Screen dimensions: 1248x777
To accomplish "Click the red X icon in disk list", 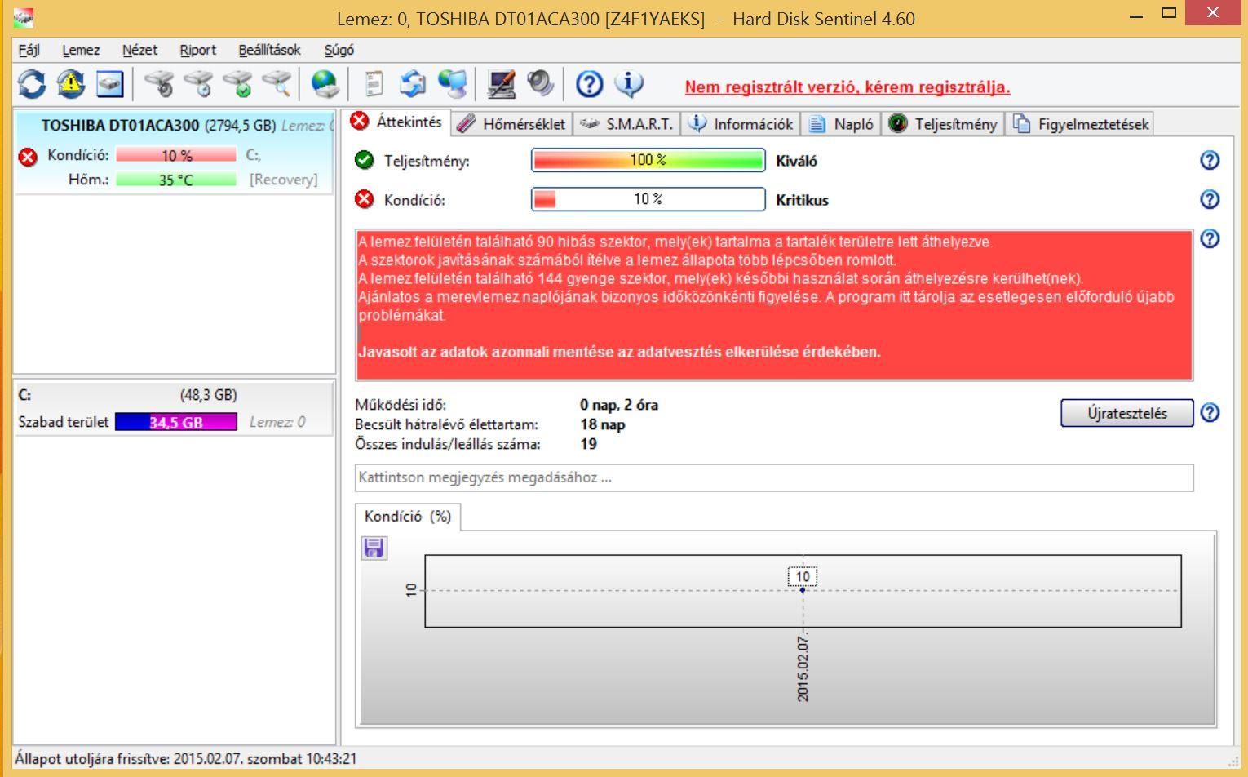I will click(x=28, y=156).
